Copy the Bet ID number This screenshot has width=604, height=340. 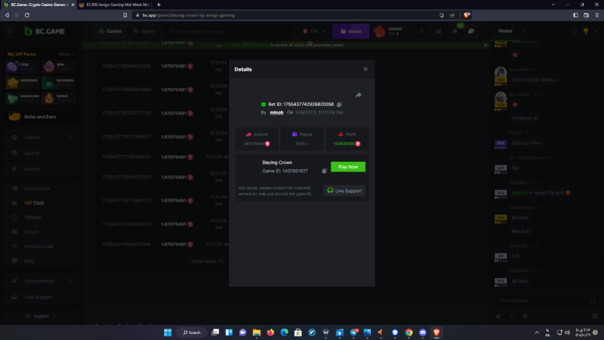coord(339,104)
